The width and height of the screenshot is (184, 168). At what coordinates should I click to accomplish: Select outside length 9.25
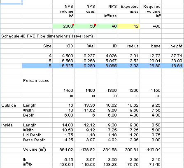tap(156, 105)
